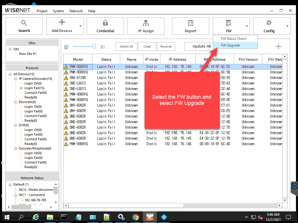This screenshot has width=298, height=223.
Task: Adjust the device list zoom slider
Action: [x=94, y=46]
